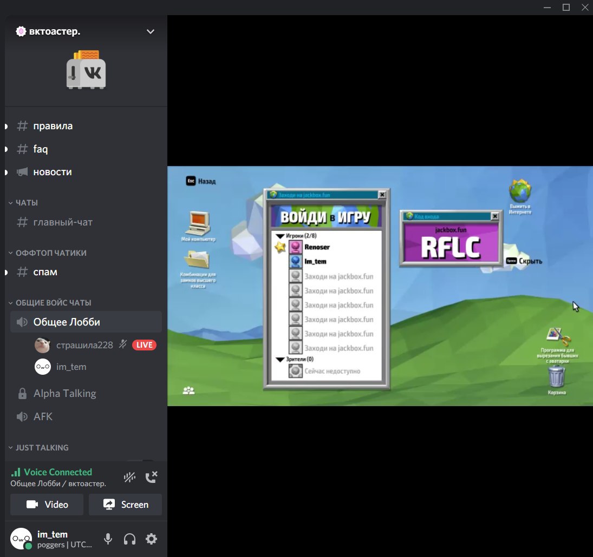Select user страшила228 in voice channel
593x557 pixels.
[x=84, y=345]
